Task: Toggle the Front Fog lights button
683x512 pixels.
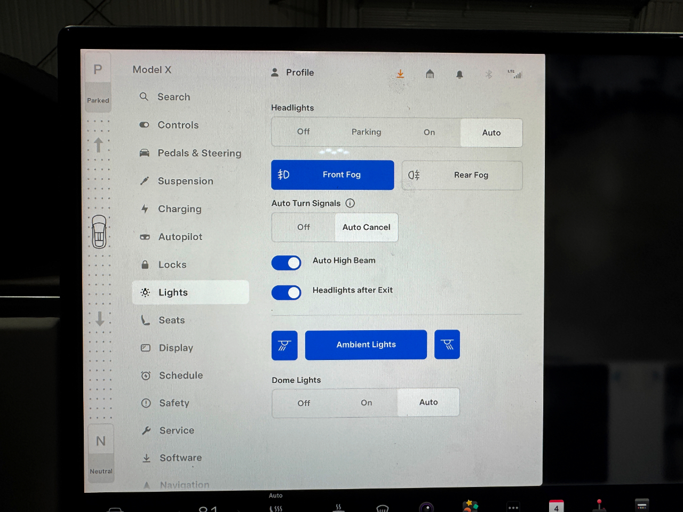Action: [x=332, y=175]
